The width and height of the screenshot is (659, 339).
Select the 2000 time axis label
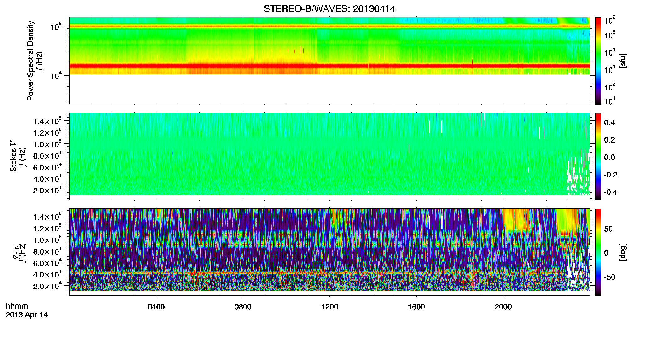[x=503, y=307]
